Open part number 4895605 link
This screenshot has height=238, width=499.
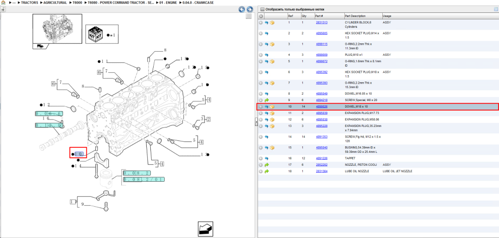point(321,33)
